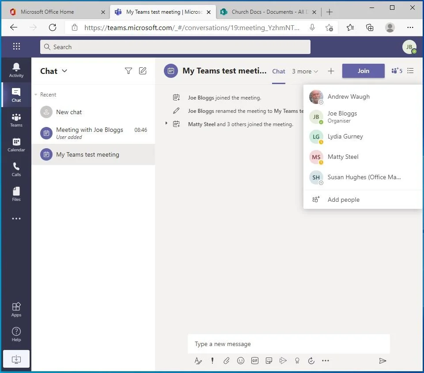Open the Activity feed in the sidebar
This screenshot has height=373, width=424.
pos(16,70)
